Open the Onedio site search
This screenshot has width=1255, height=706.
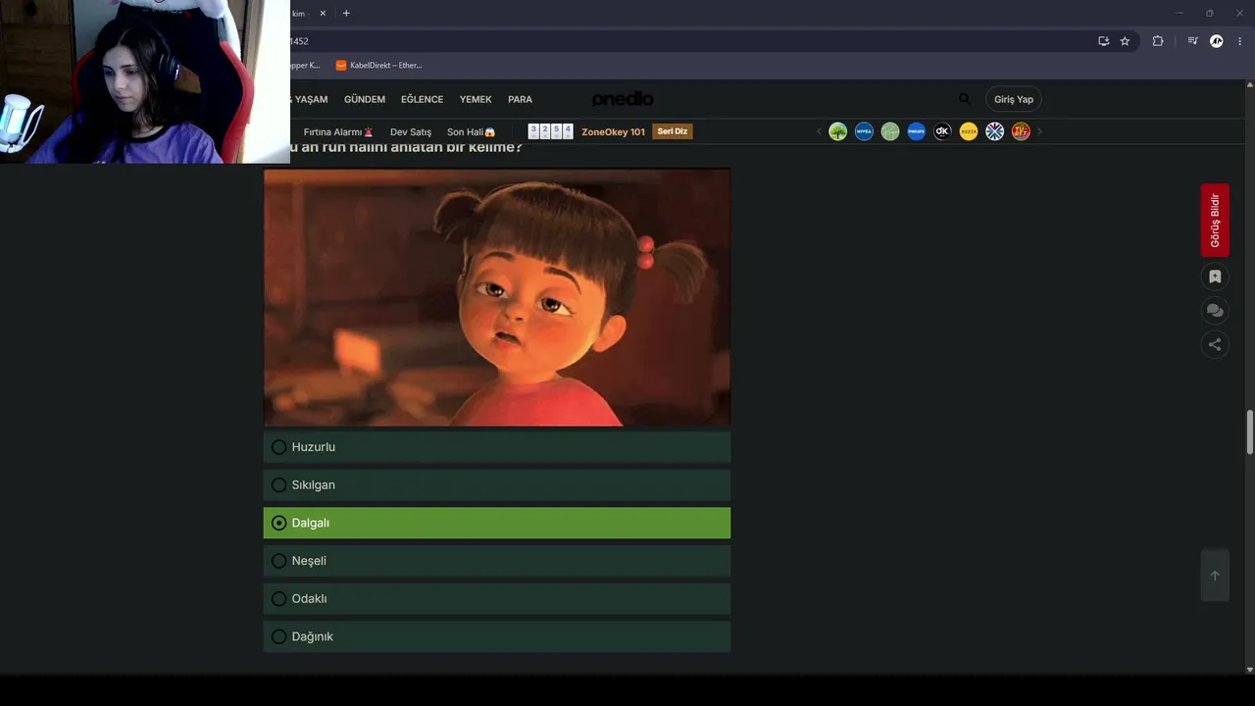pos(964,99)
